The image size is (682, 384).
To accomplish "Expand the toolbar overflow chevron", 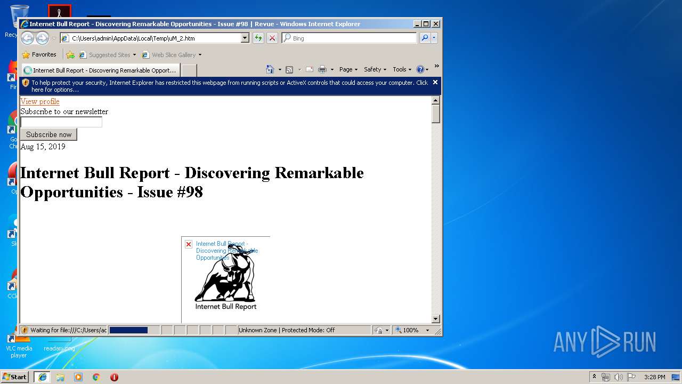I will 437,66.
